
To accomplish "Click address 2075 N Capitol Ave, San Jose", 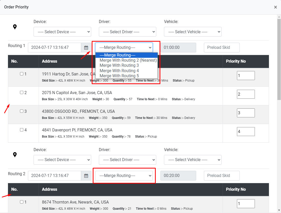I will 77,93.
